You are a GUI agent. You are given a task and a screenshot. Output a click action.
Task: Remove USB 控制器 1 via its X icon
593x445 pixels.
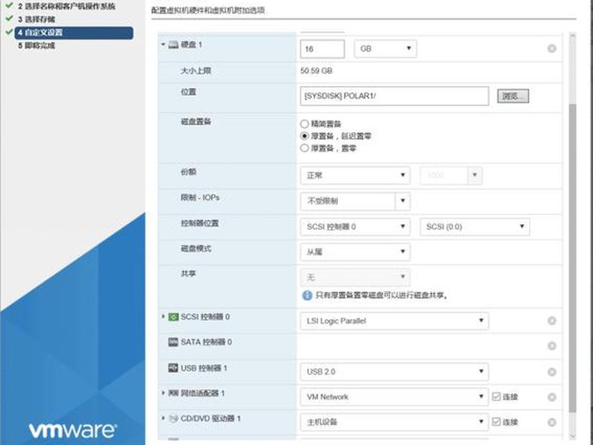[x=551, y=372]
